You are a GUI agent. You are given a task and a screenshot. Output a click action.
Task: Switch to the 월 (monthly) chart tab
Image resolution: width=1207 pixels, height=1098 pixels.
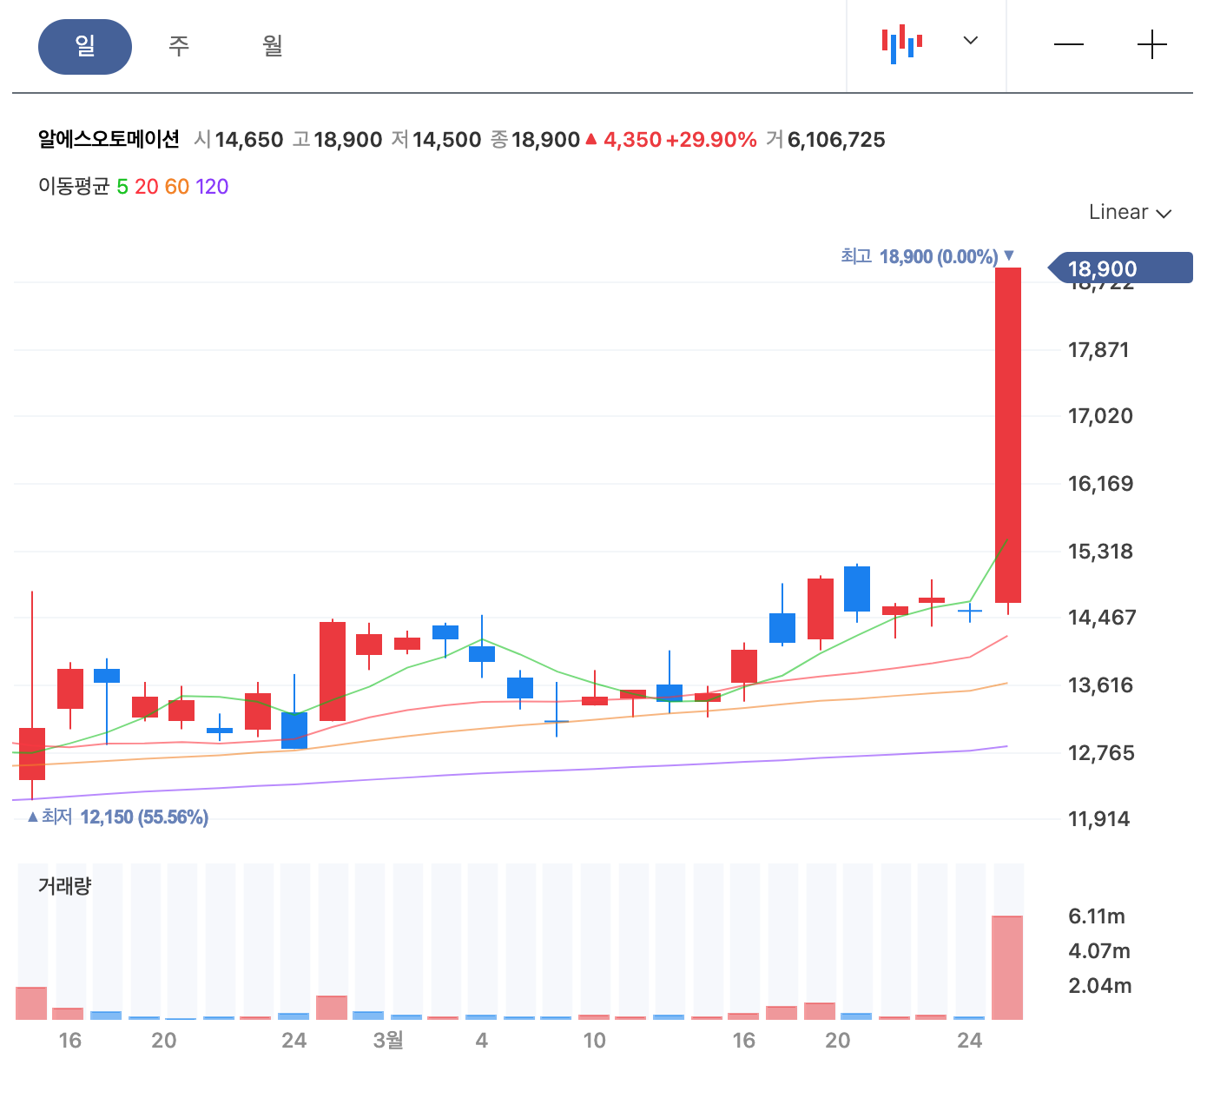273,45
